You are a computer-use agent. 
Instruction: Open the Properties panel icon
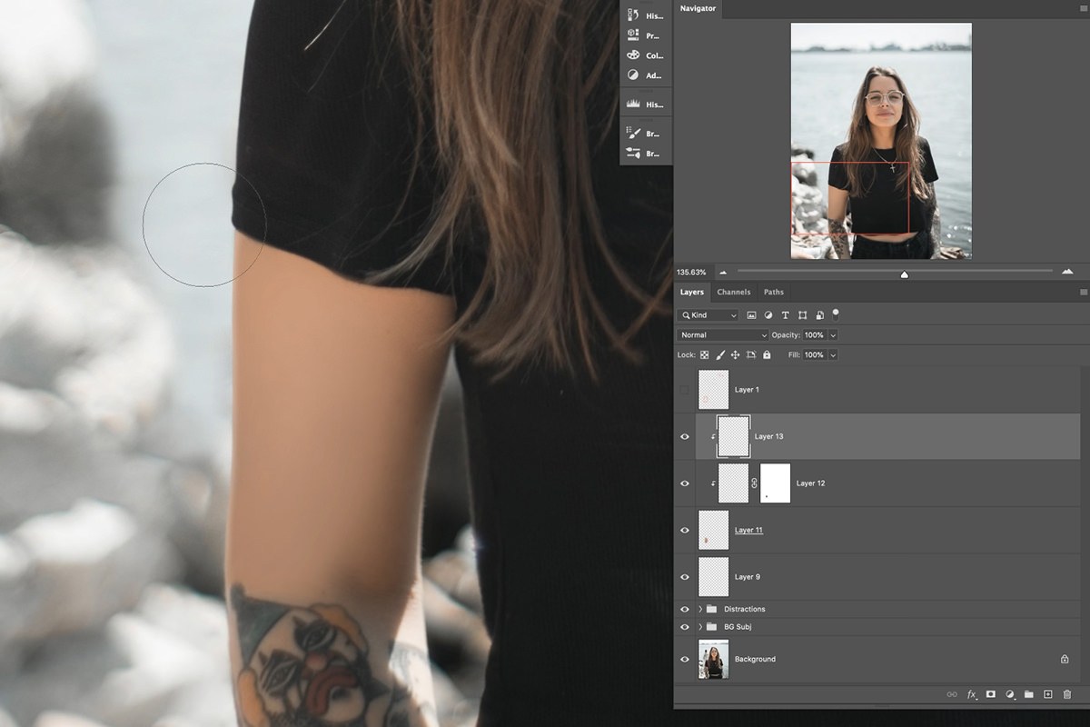coord(633,35)
